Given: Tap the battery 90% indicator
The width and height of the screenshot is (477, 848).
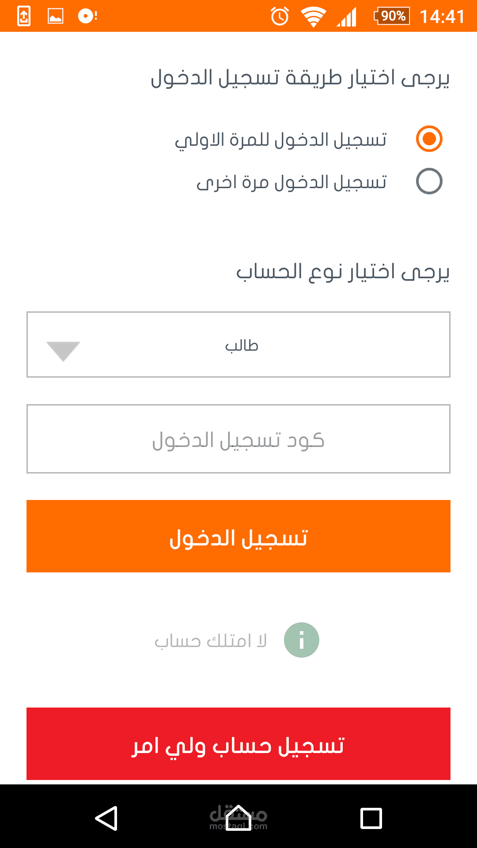Looking at the screenshot, I should 392,16.
